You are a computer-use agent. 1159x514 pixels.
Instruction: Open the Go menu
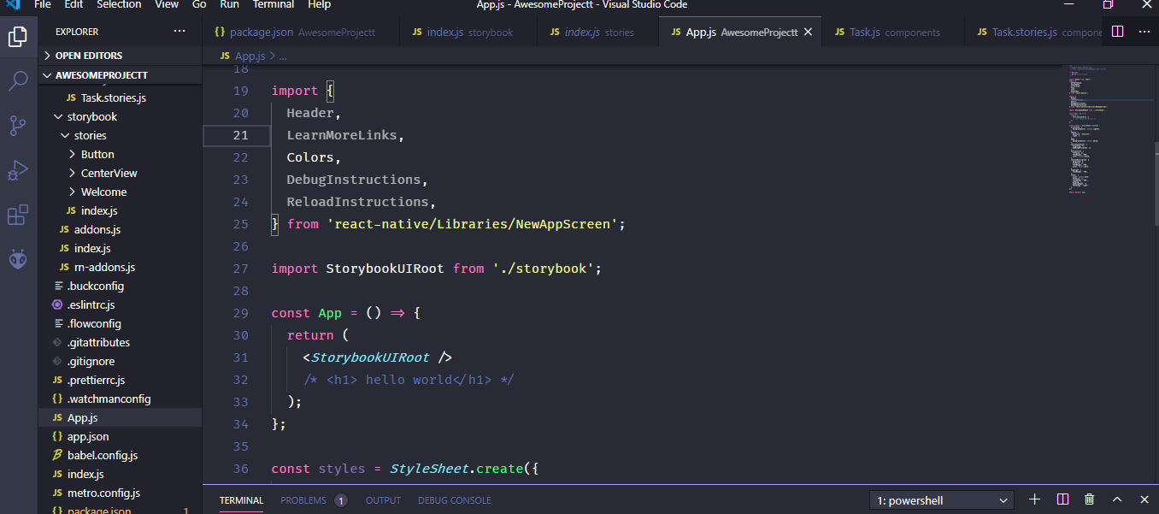(199, 4)
